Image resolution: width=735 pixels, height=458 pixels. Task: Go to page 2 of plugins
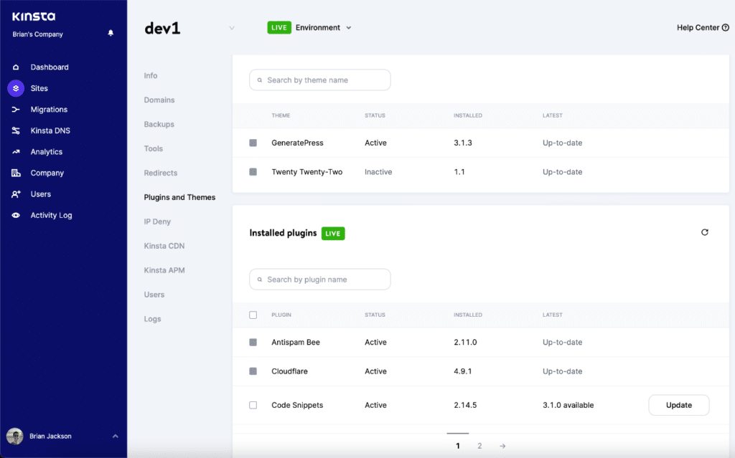click(479, 446)
